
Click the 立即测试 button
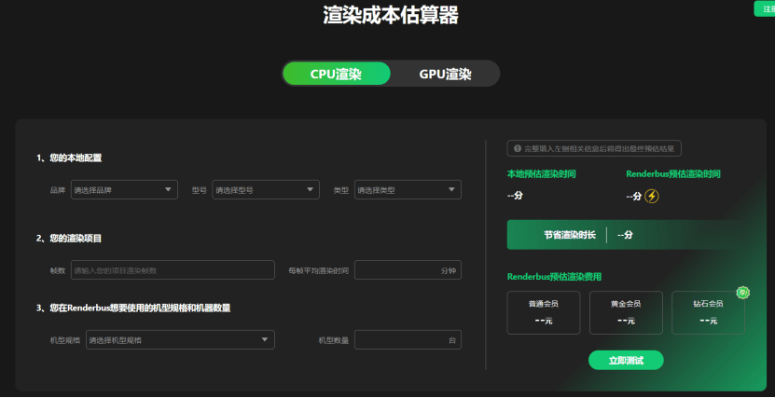click(x=626, y=361)
